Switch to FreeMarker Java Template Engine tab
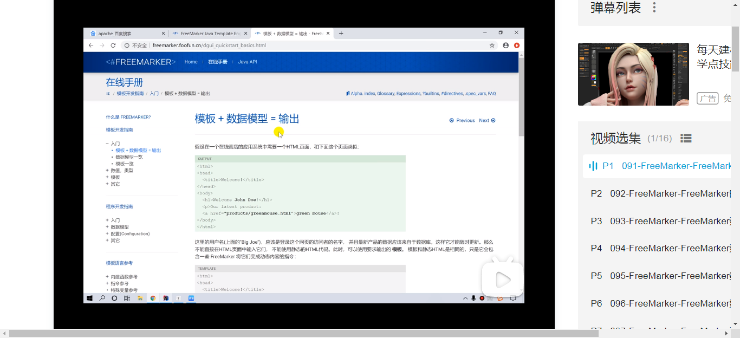The image size is (740, 338). (x=209, y=33)
